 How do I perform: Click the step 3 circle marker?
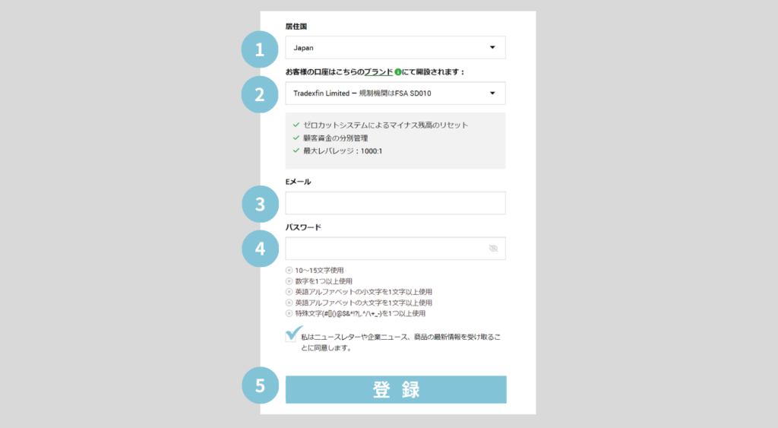tap(260, 204)
